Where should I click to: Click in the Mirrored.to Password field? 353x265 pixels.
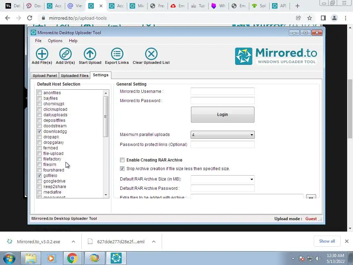(x=222, y=100)
